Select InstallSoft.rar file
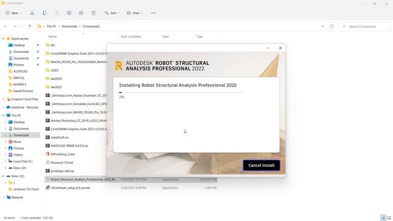This screenshot has height=221, width=393. pos(60,138)
